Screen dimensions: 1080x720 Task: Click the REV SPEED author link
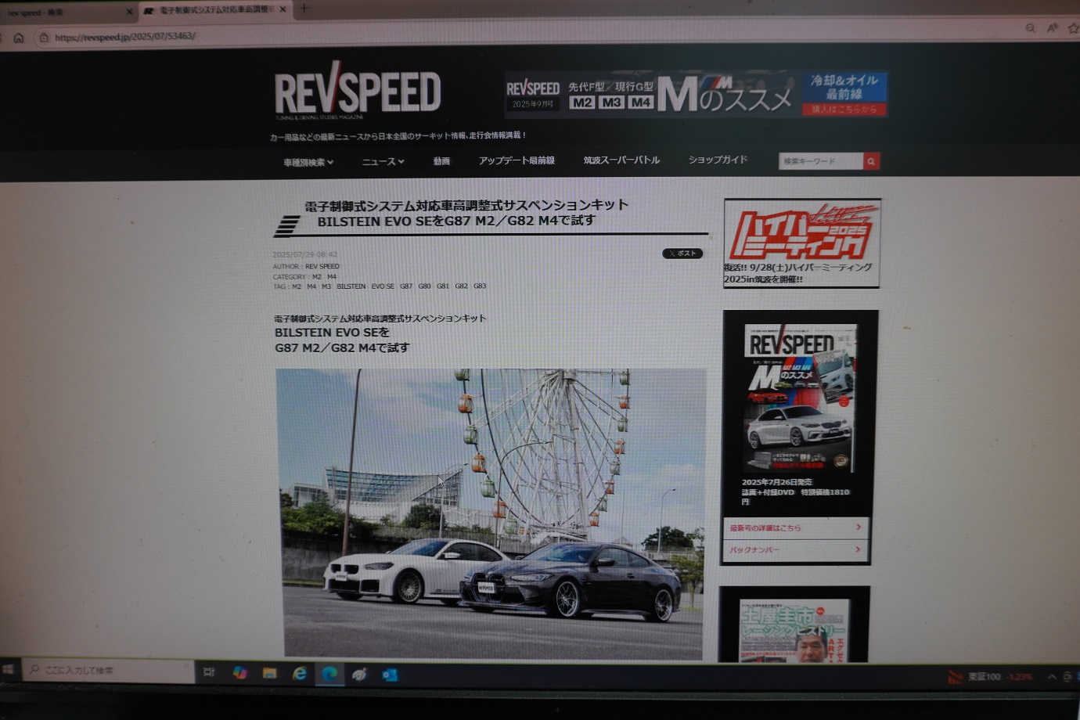[x=322, y=266]
